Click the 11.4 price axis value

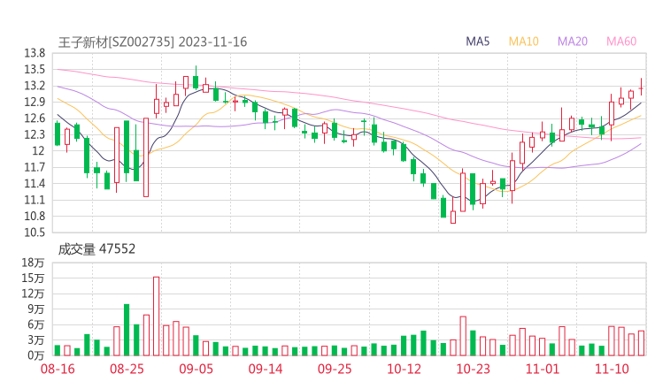(35, 184)
